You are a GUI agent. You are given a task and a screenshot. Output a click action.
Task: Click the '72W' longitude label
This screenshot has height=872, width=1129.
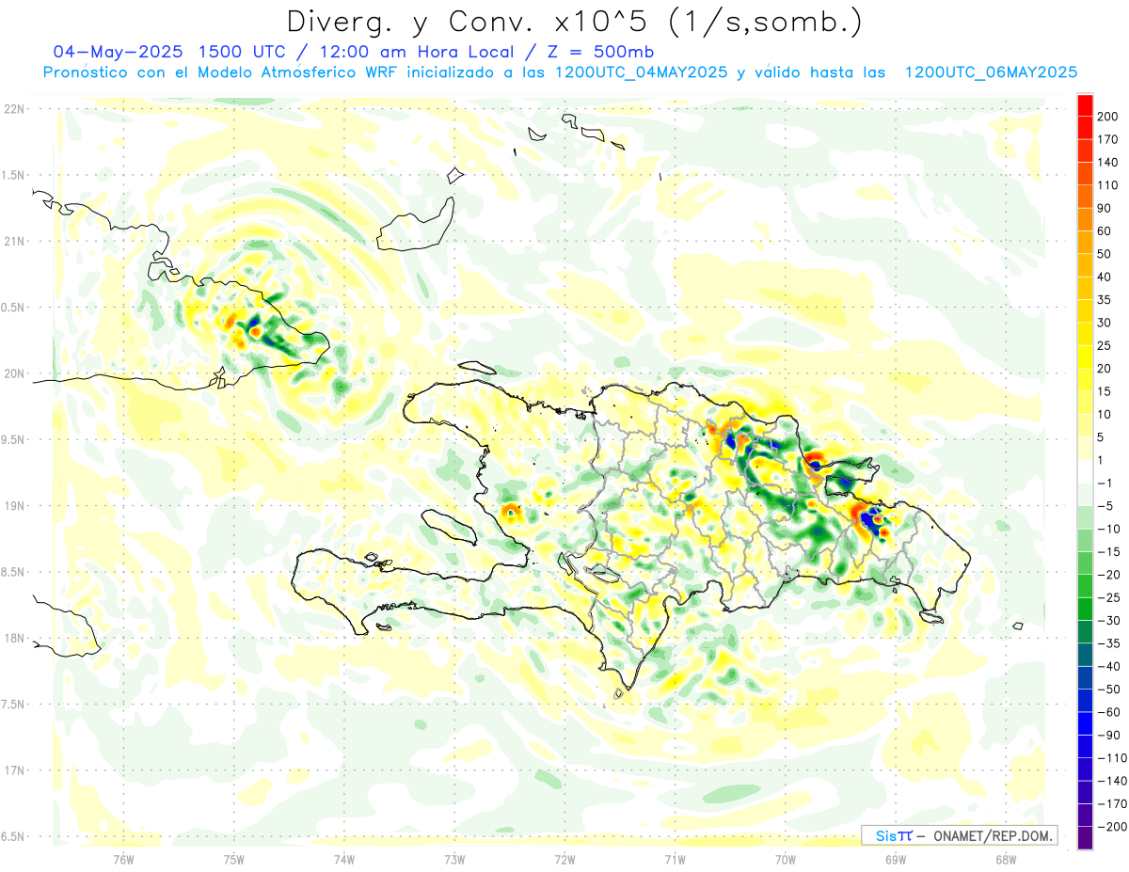564,859
